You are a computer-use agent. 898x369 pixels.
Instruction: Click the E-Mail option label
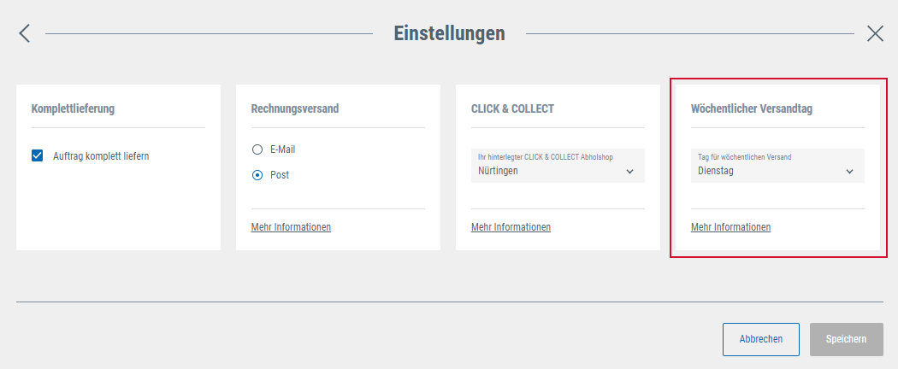point(283,149)
